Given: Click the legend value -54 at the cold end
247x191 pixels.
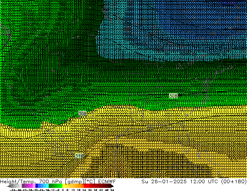Looking at the screenshot, I should coord(12,190).
